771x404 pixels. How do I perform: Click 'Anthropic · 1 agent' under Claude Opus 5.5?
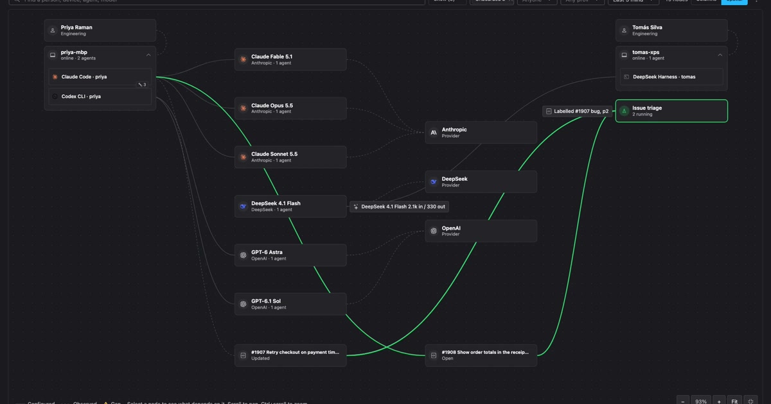[x=271, y=112]
